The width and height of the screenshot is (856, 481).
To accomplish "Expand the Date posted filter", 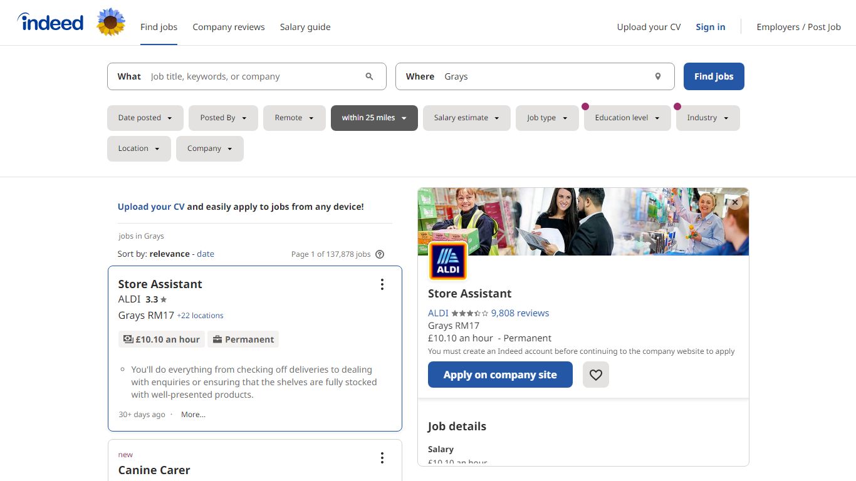I will coord(145,118).
